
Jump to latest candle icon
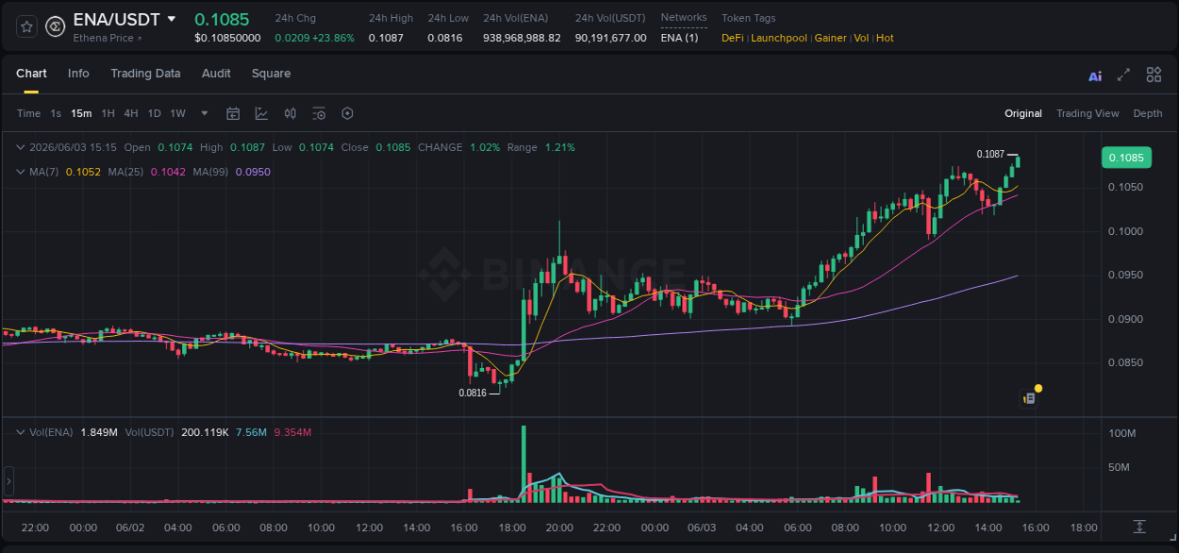(x=1139, y=526)
